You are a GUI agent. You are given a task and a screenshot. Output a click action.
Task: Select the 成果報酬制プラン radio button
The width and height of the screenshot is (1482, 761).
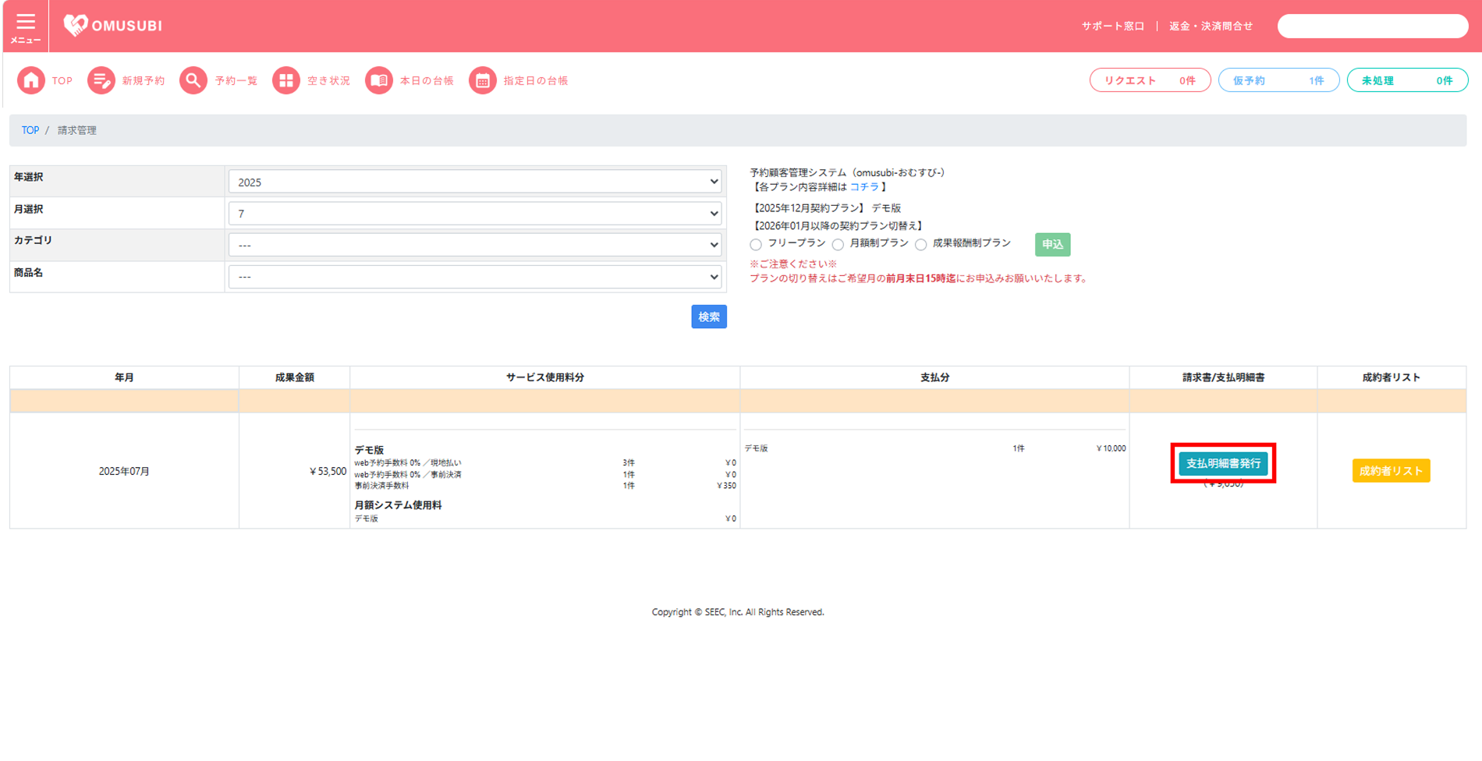pyautogui.click(x=921, y=245)
